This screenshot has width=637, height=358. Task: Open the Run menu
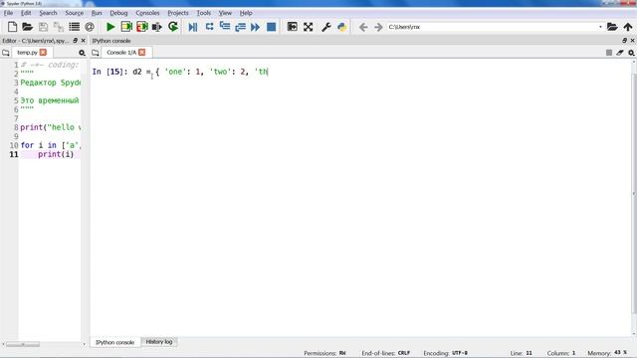(97, 13)
